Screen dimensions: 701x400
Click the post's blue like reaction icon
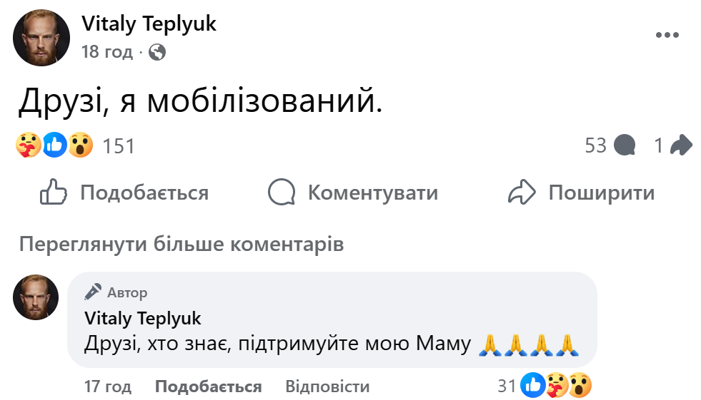tap(55, 145)
